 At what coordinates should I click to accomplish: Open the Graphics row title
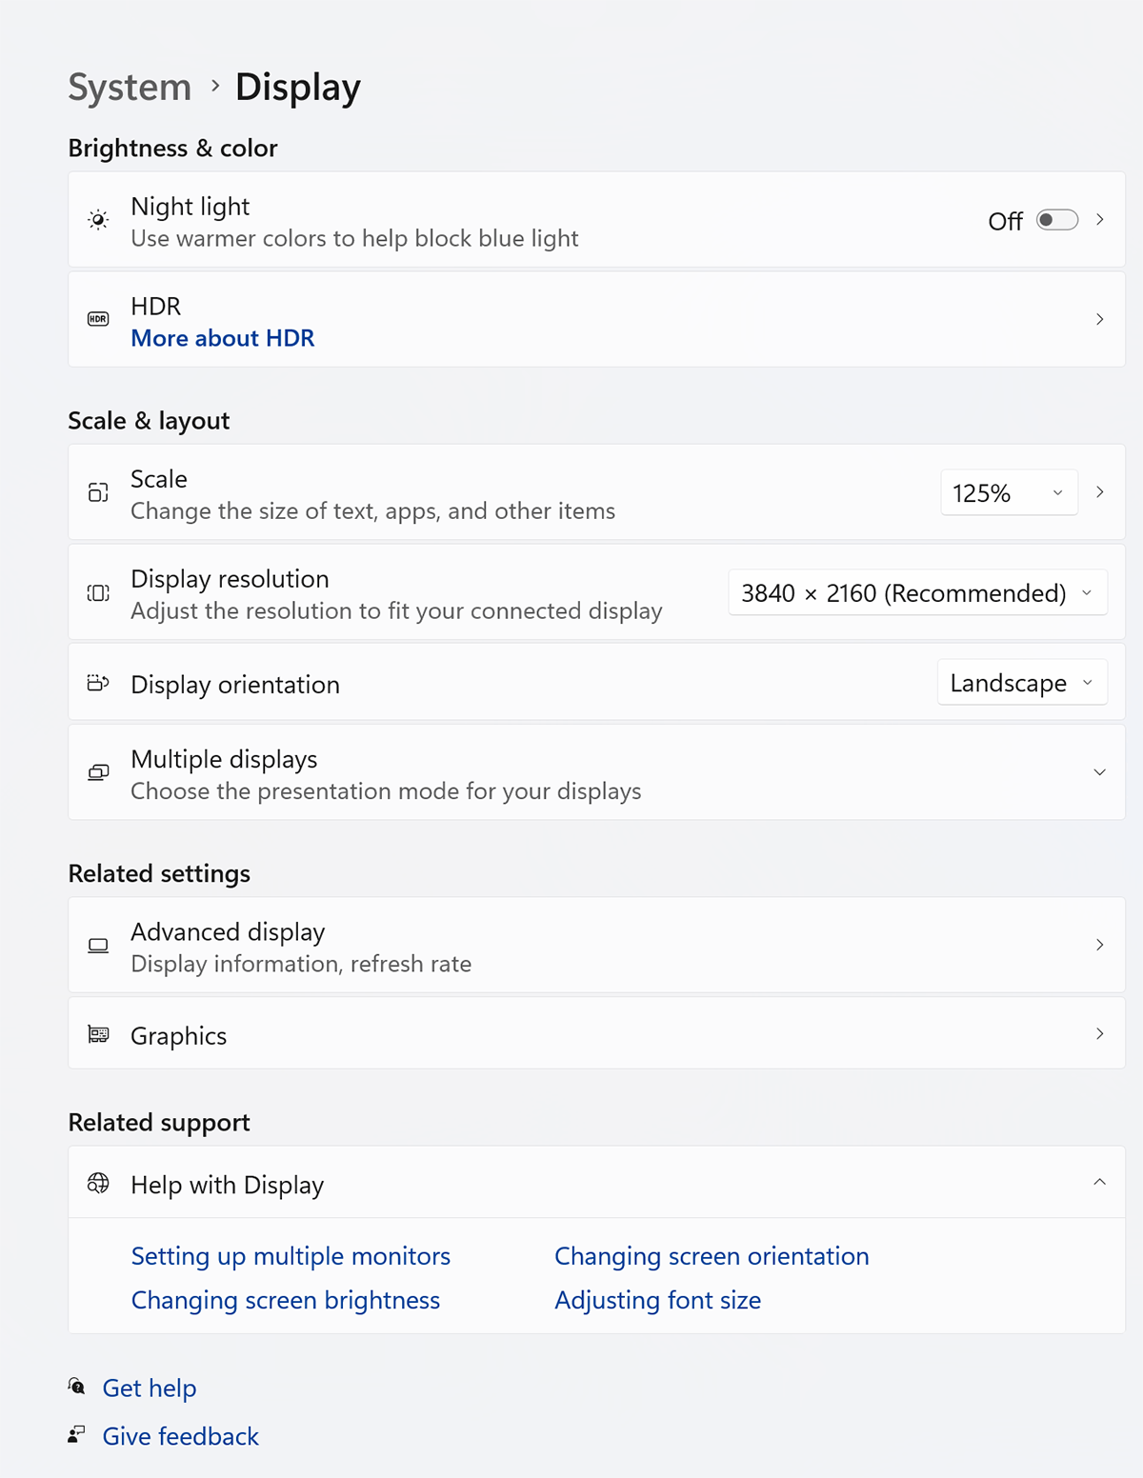click(179, 1036)
